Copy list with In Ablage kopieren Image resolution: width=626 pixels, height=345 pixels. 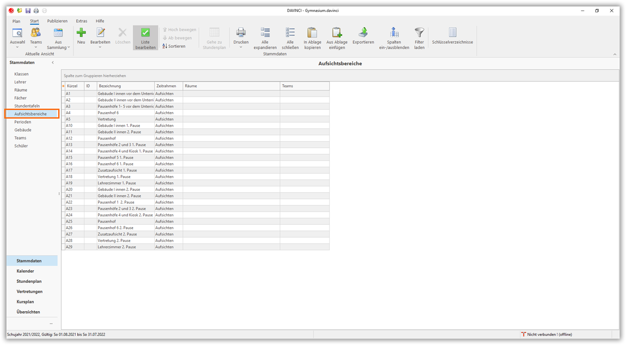[313, 33]
